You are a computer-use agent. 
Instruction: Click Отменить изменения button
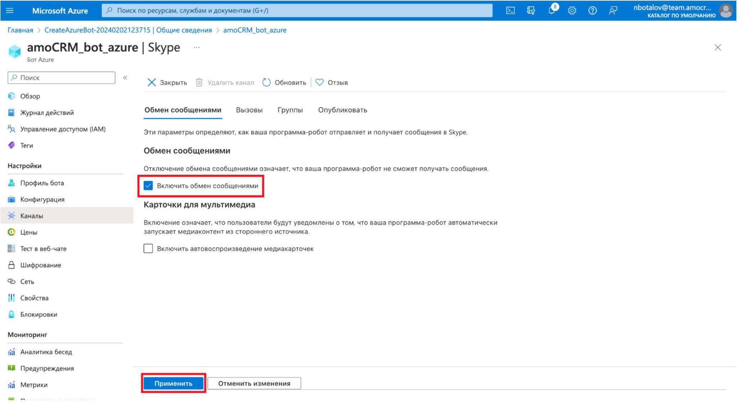click(254, 383)
